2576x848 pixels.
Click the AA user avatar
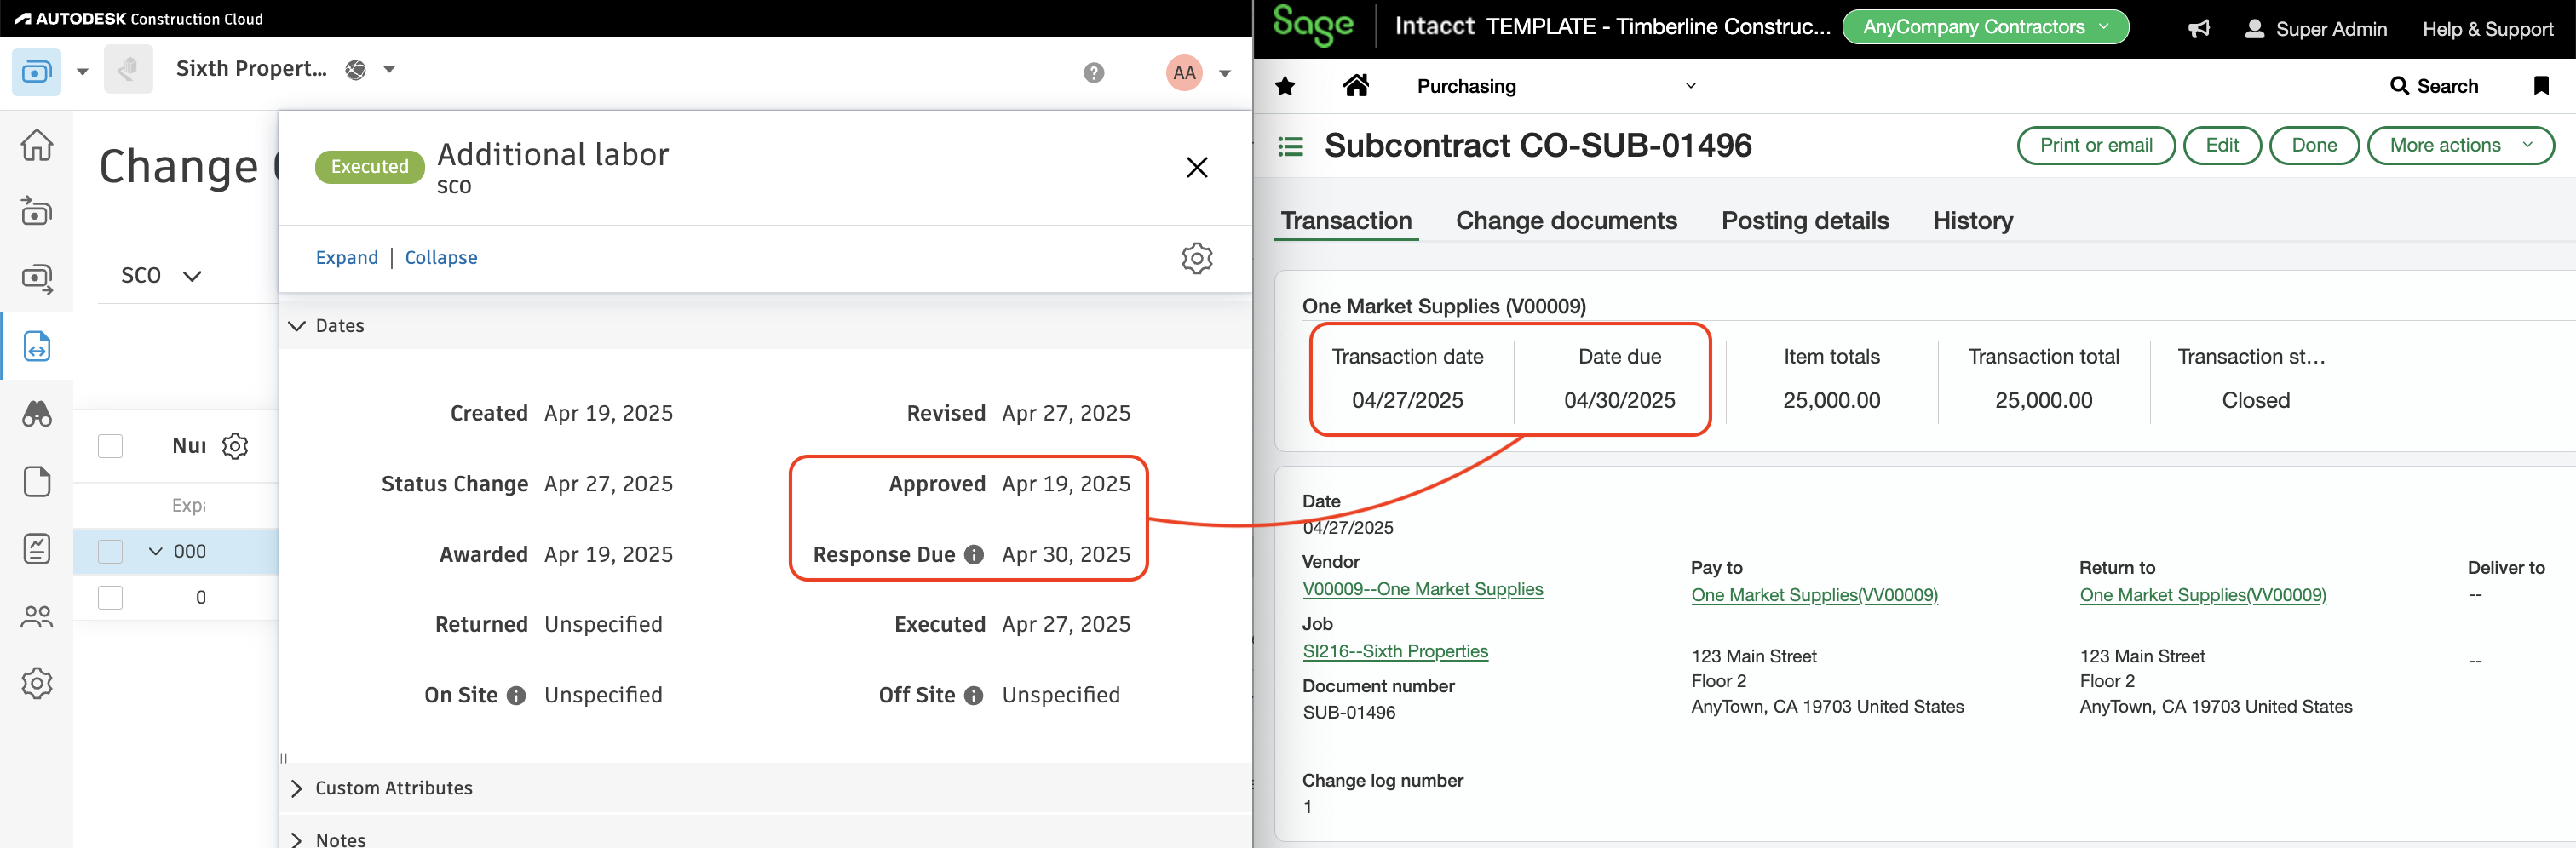1184,72
